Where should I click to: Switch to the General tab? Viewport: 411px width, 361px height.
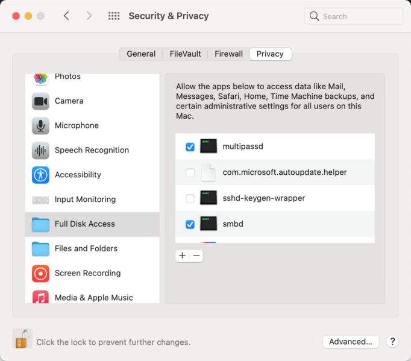[141, 54]
